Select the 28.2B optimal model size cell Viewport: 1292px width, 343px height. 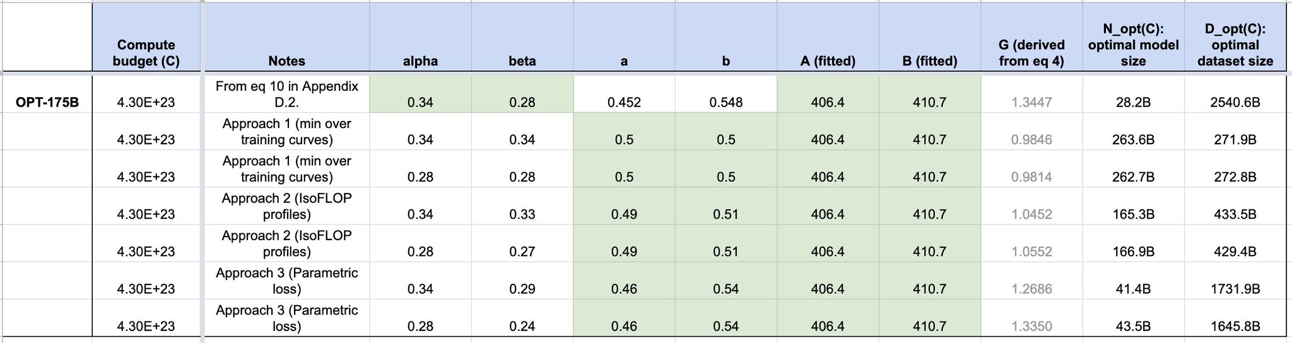(x=1134, y=95)
